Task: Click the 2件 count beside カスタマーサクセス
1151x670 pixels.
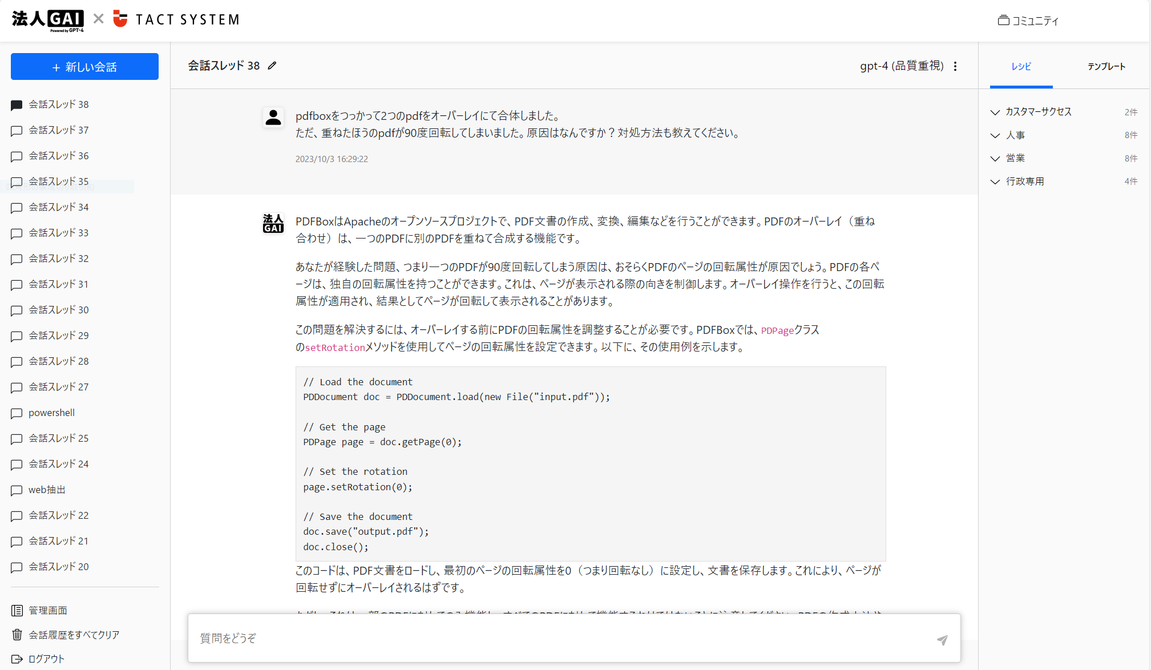Action: pos(1131,112)
